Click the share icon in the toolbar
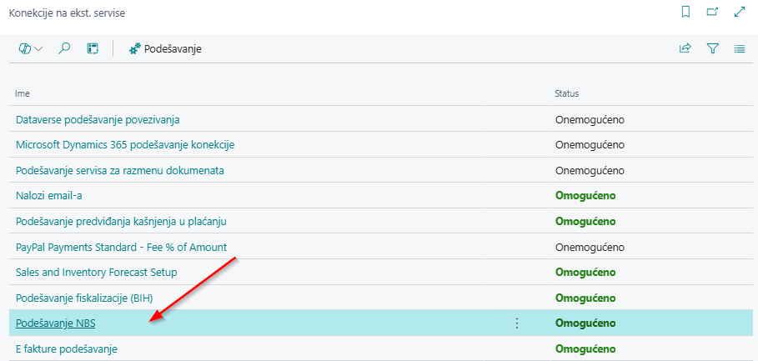The width and height of the screenshot is (758, 361). pos(685,49)
